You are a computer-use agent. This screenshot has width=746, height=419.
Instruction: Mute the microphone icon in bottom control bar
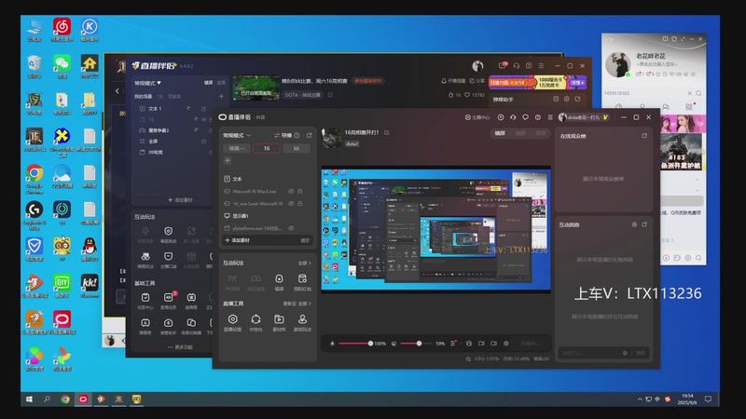(333, 344)
